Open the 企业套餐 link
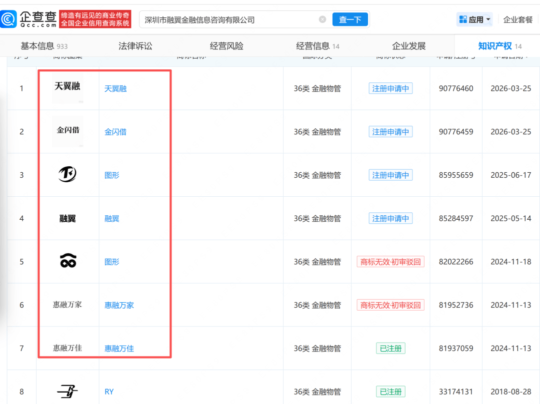The image size is (540, 404). point(517,19)
